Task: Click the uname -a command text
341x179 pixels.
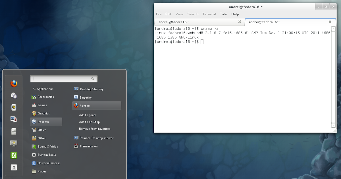Action: 210,28
